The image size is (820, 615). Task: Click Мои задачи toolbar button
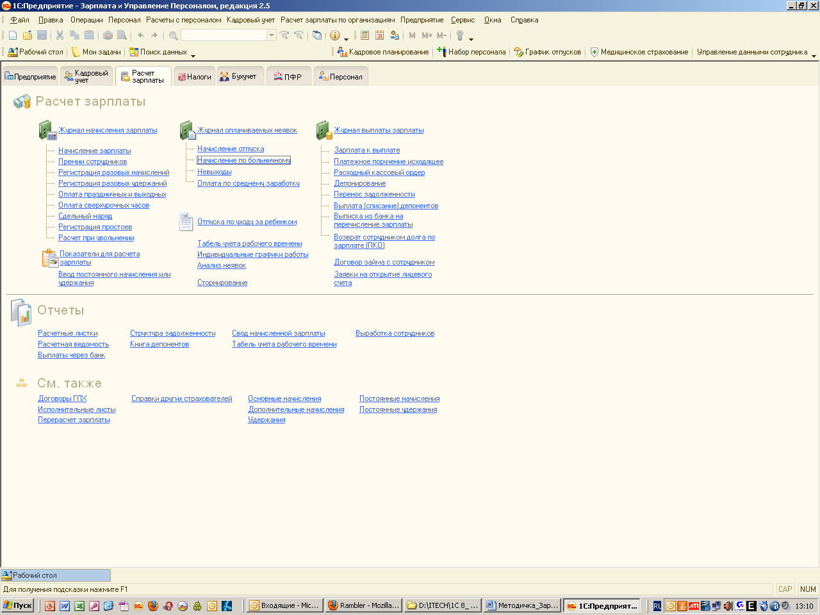point(95,52)
